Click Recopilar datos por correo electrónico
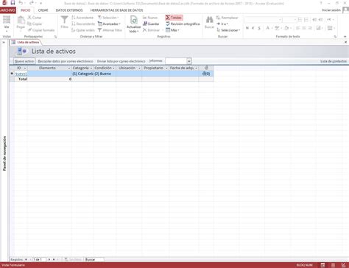Viewport: 349px width, 268px height. click(66, 61)
